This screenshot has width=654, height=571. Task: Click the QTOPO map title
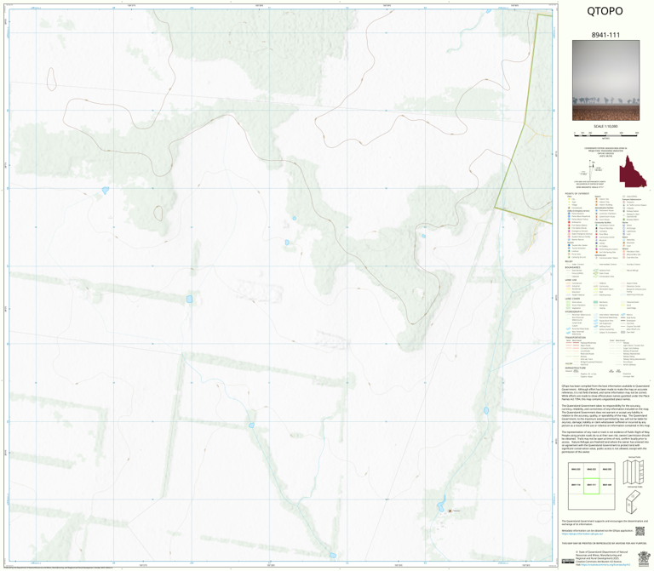tap(605, 11)
